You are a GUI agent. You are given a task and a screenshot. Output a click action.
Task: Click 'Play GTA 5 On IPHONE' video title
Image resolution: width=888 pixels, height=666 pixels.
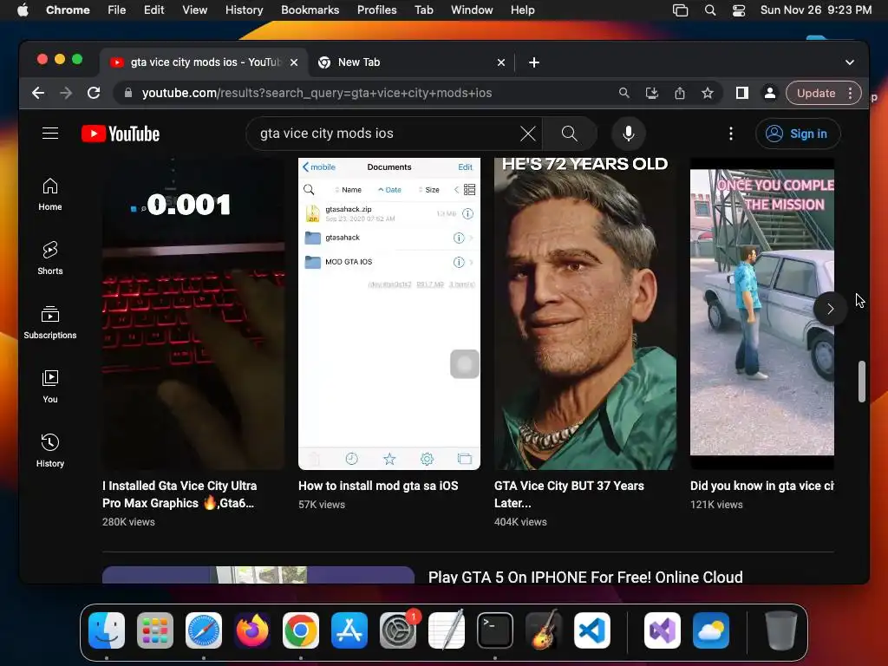tap(585, 577)
